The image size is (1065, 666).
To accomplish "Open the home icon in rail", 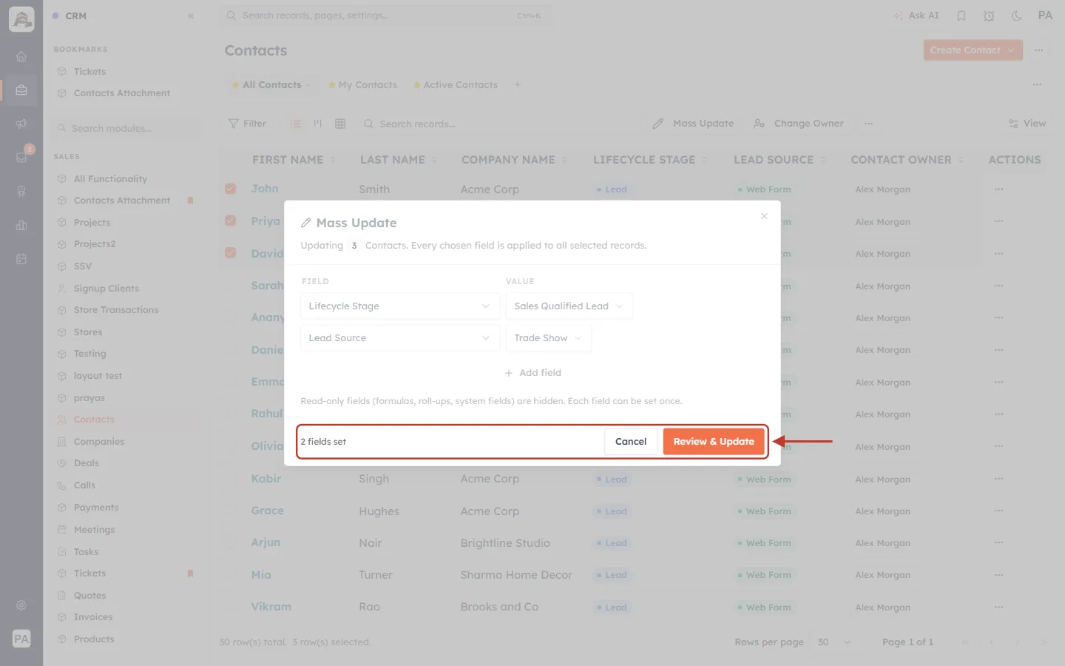I will point(21,56).
